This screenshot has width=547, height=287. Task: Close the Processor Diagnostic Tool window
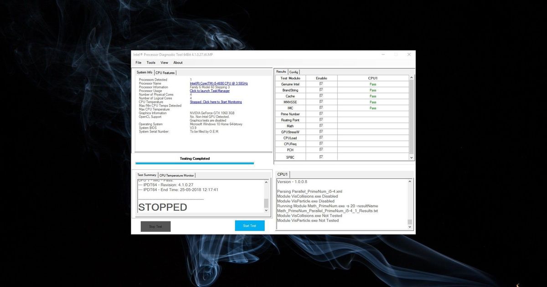409,55
